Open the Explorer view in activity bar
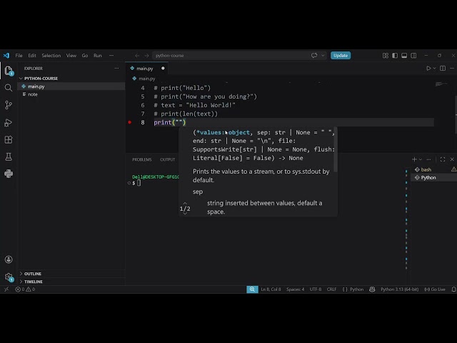The height and width of the screenshot is (343, 457). 9,71
